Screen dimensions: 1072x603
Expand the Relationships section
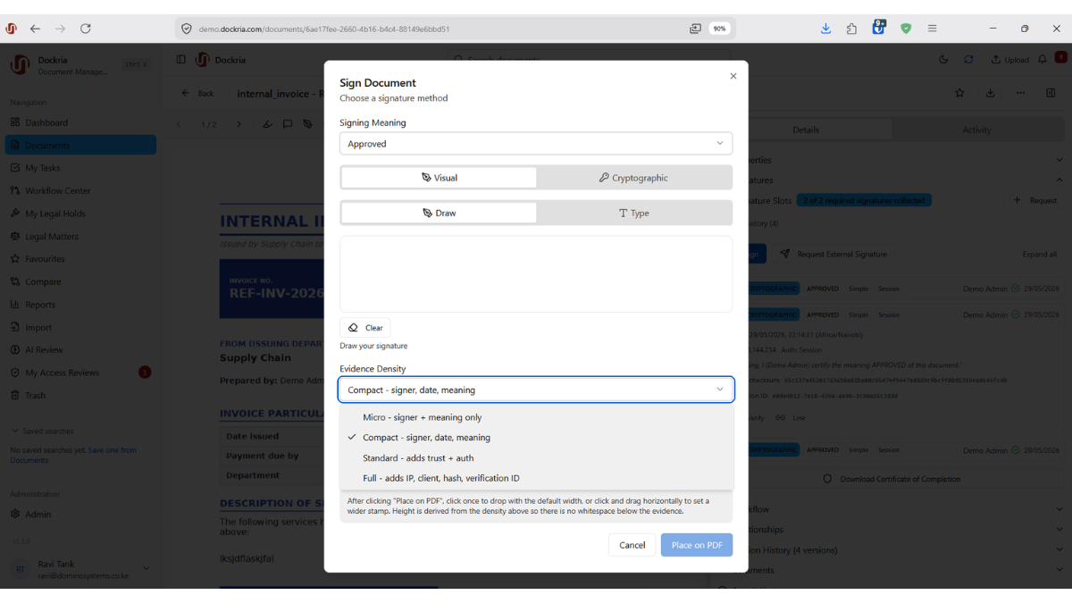[x=1059, y=529]
